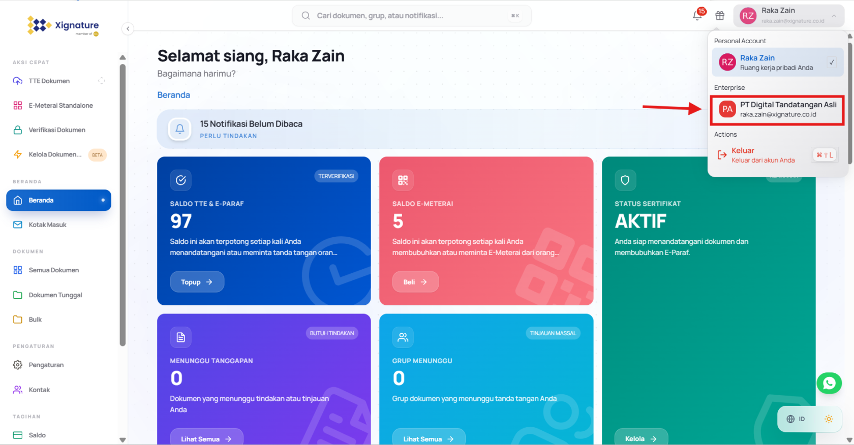Go to Beranda in the sidebar
The width and height of the screenshot is (854, 445).
(58, 200)
